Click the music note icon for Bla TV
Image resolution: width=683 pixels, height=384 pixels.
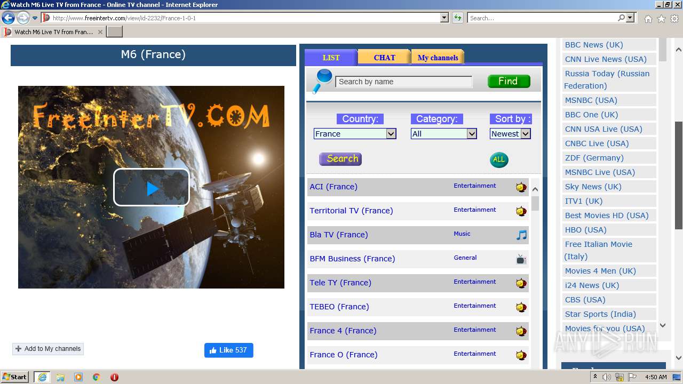(521, 235)
